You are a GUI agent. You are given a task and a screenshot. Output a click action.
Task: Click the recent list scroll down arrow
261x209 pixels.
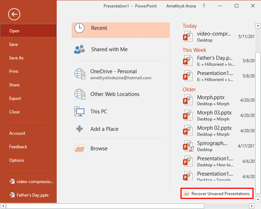pyautogui.click(x=258, y=199)
